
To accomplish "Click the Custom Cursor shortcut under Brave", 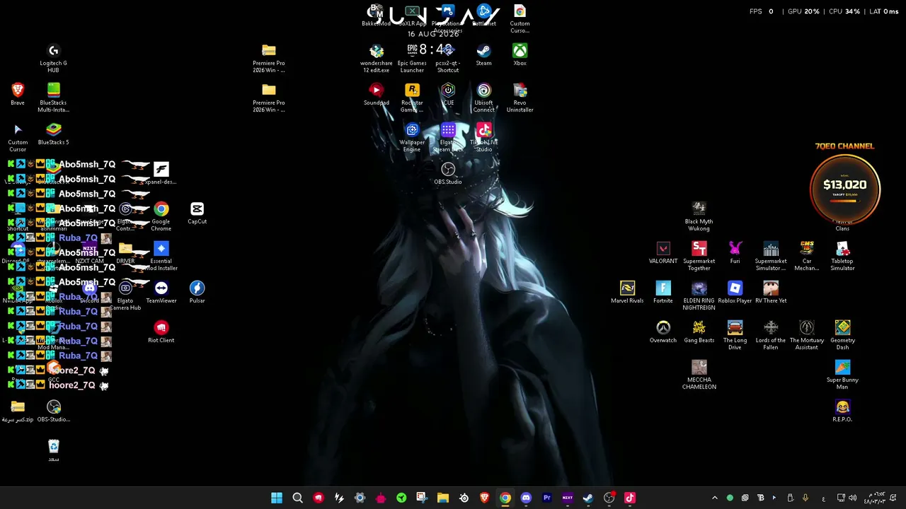I will click(18, 137).
